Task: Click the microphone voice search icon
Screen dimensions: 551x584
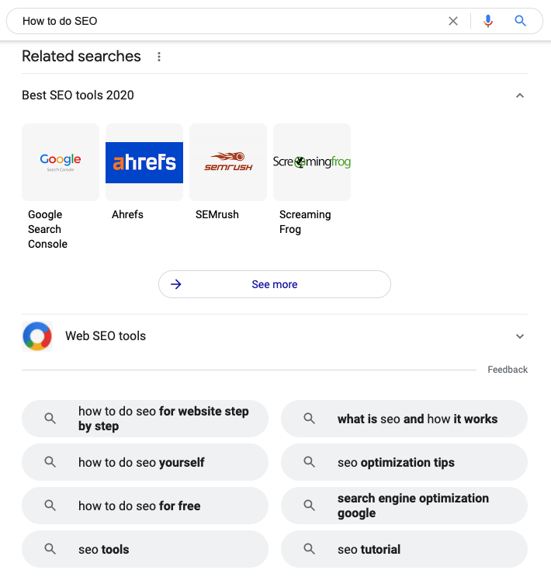Action: 488,21
